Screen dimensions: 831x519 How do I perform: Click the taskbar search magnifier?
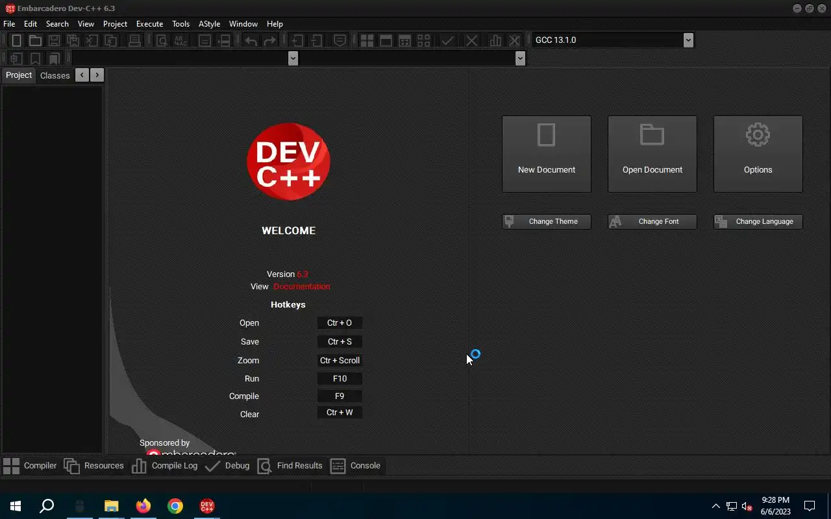(47, 506)
